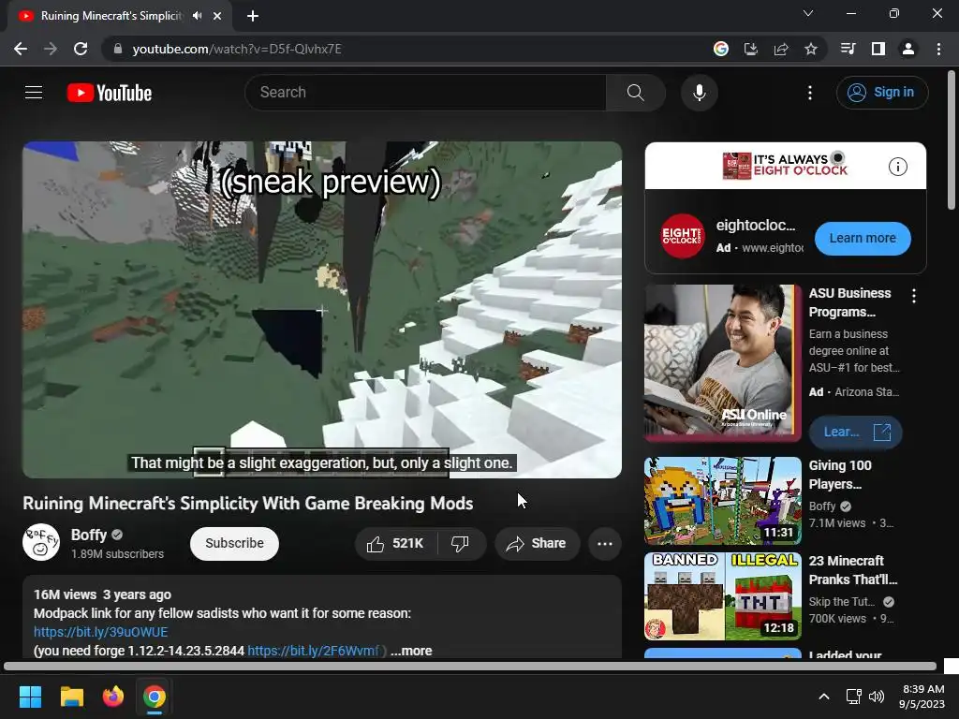Viewport: 959px width, 719px height.
Task: Bookmark this tab with star icon
Action: tap(811, 49)
